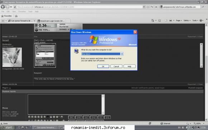208x130 pixels.
Task: Click the Refresh page icon
Action: (x=152, y=7)
